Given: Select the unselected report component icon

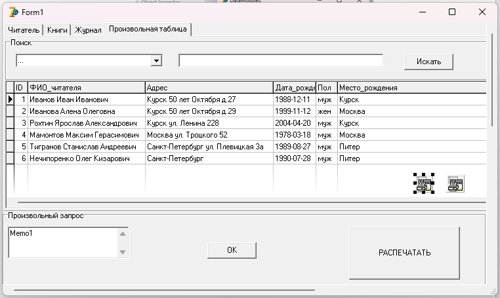Looking at the screenshot, I should (x=455, y=183).
